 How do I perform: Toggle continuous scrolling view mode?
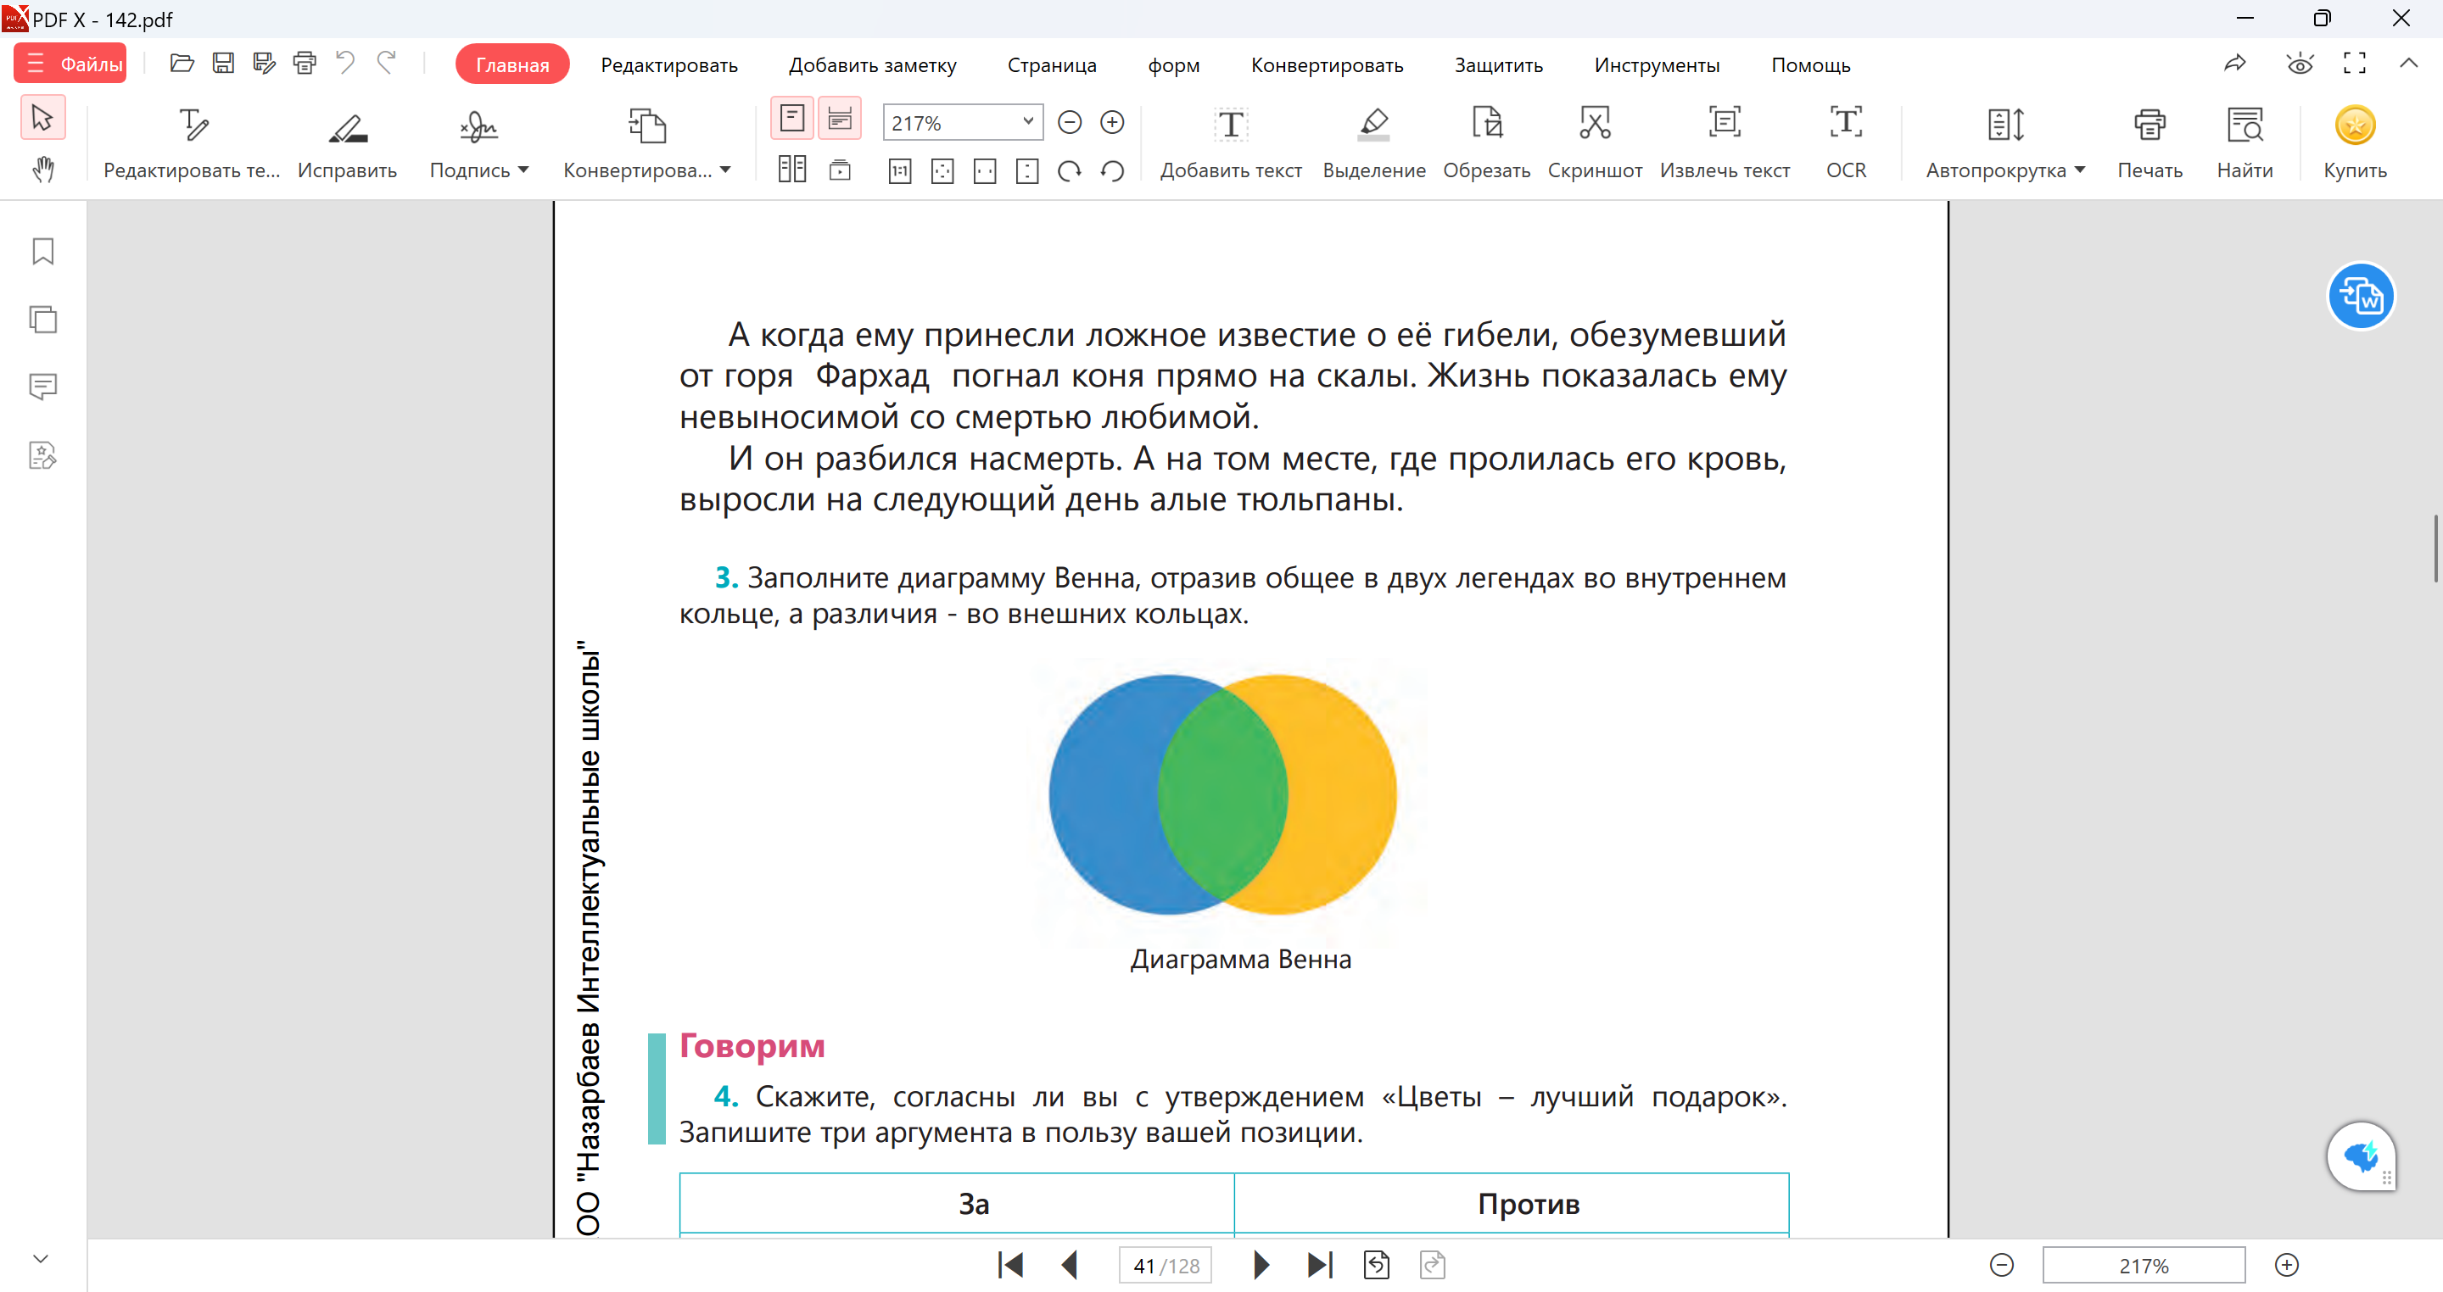[x=839, y=119]
